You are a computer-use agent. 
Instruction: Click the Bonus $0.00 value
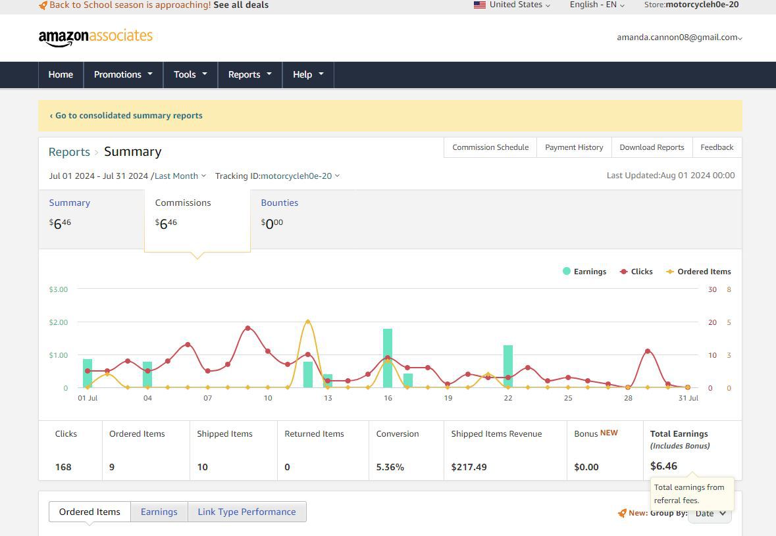click(x=586, y=467)
